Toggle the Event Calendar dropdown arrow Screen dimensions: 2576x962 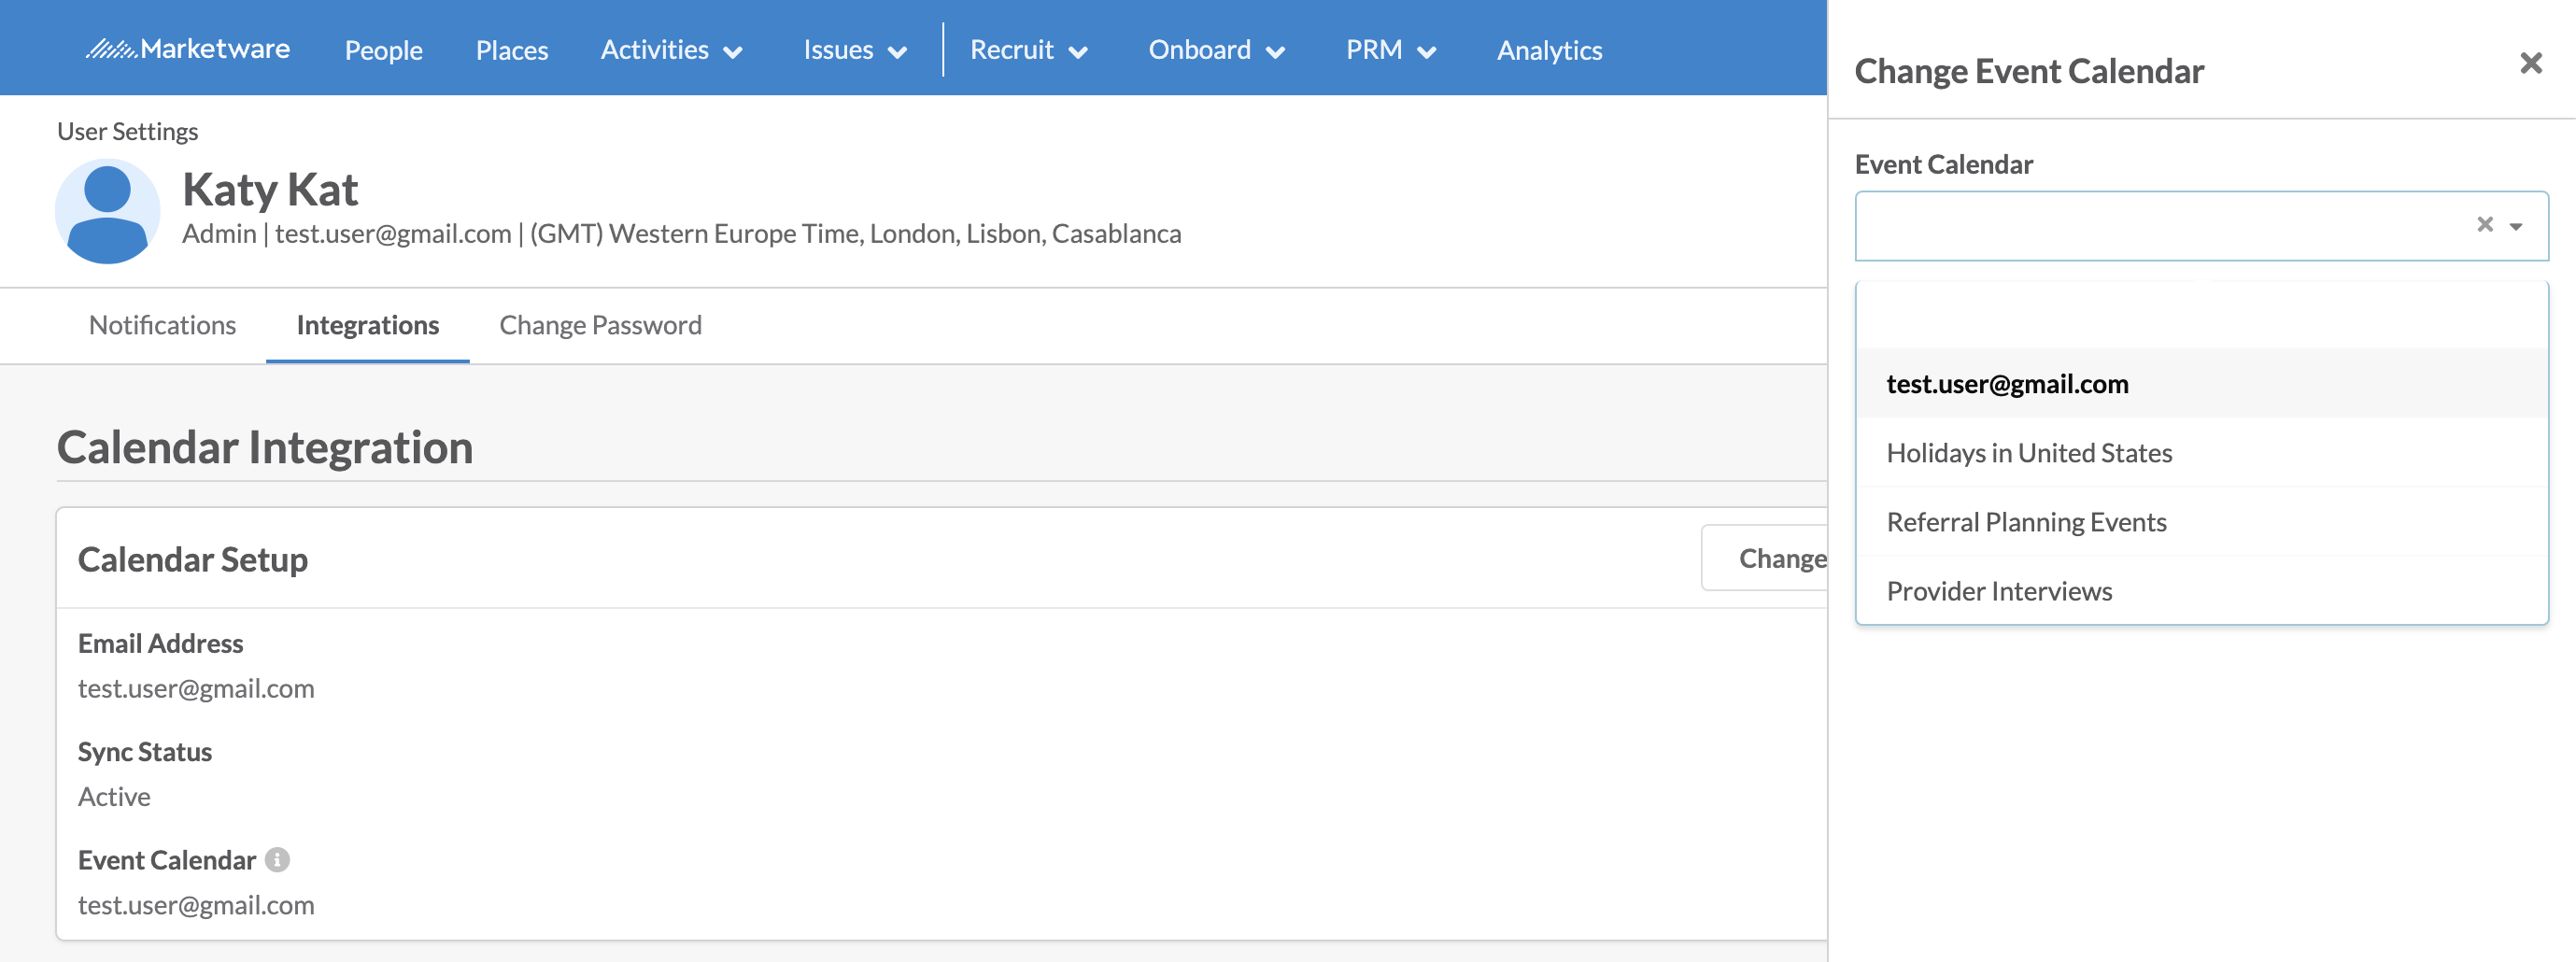coord(2516,226)
